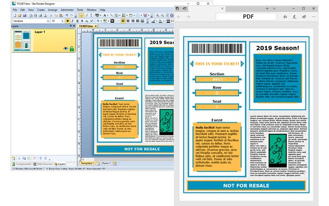Open the Administer menu
Viewport: 329px width, 206px height.
click(x=67, y=10)
